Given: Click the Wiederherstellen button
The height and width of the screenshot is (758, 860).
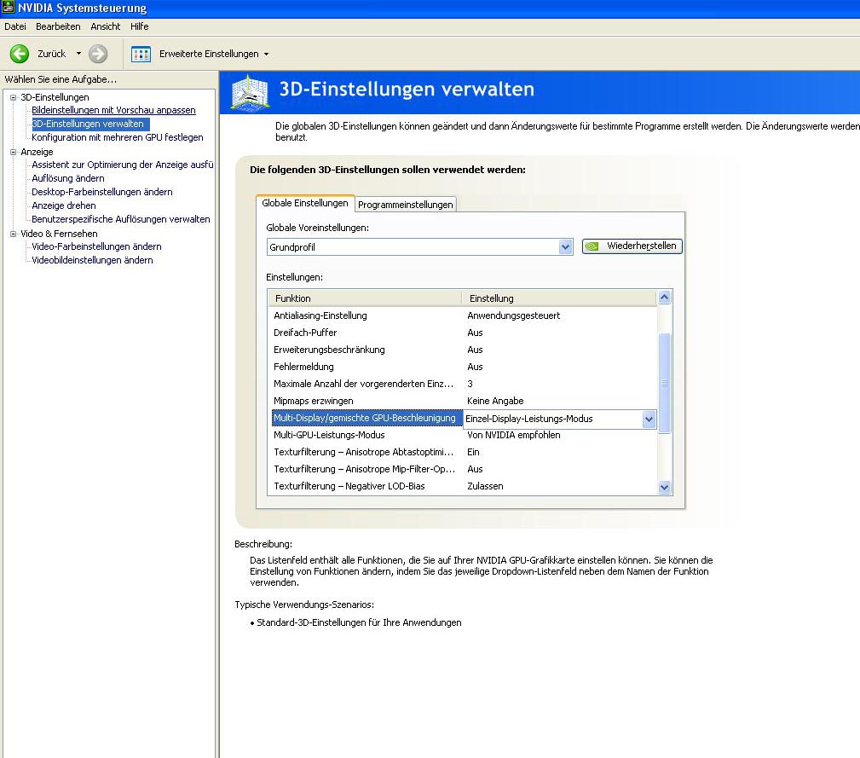Looking at the screenshot, I should pos(632,246).
